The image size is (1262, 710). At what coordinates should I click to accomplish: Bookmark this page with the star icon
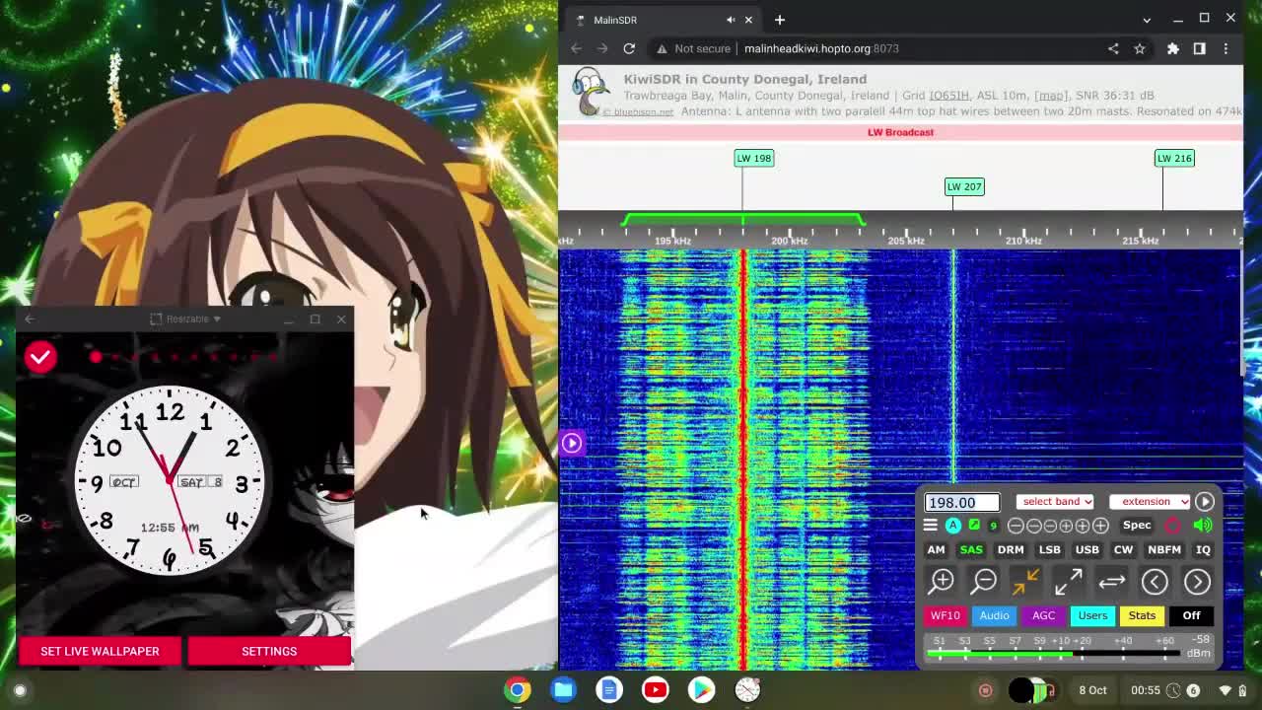tap(1140, 48)
